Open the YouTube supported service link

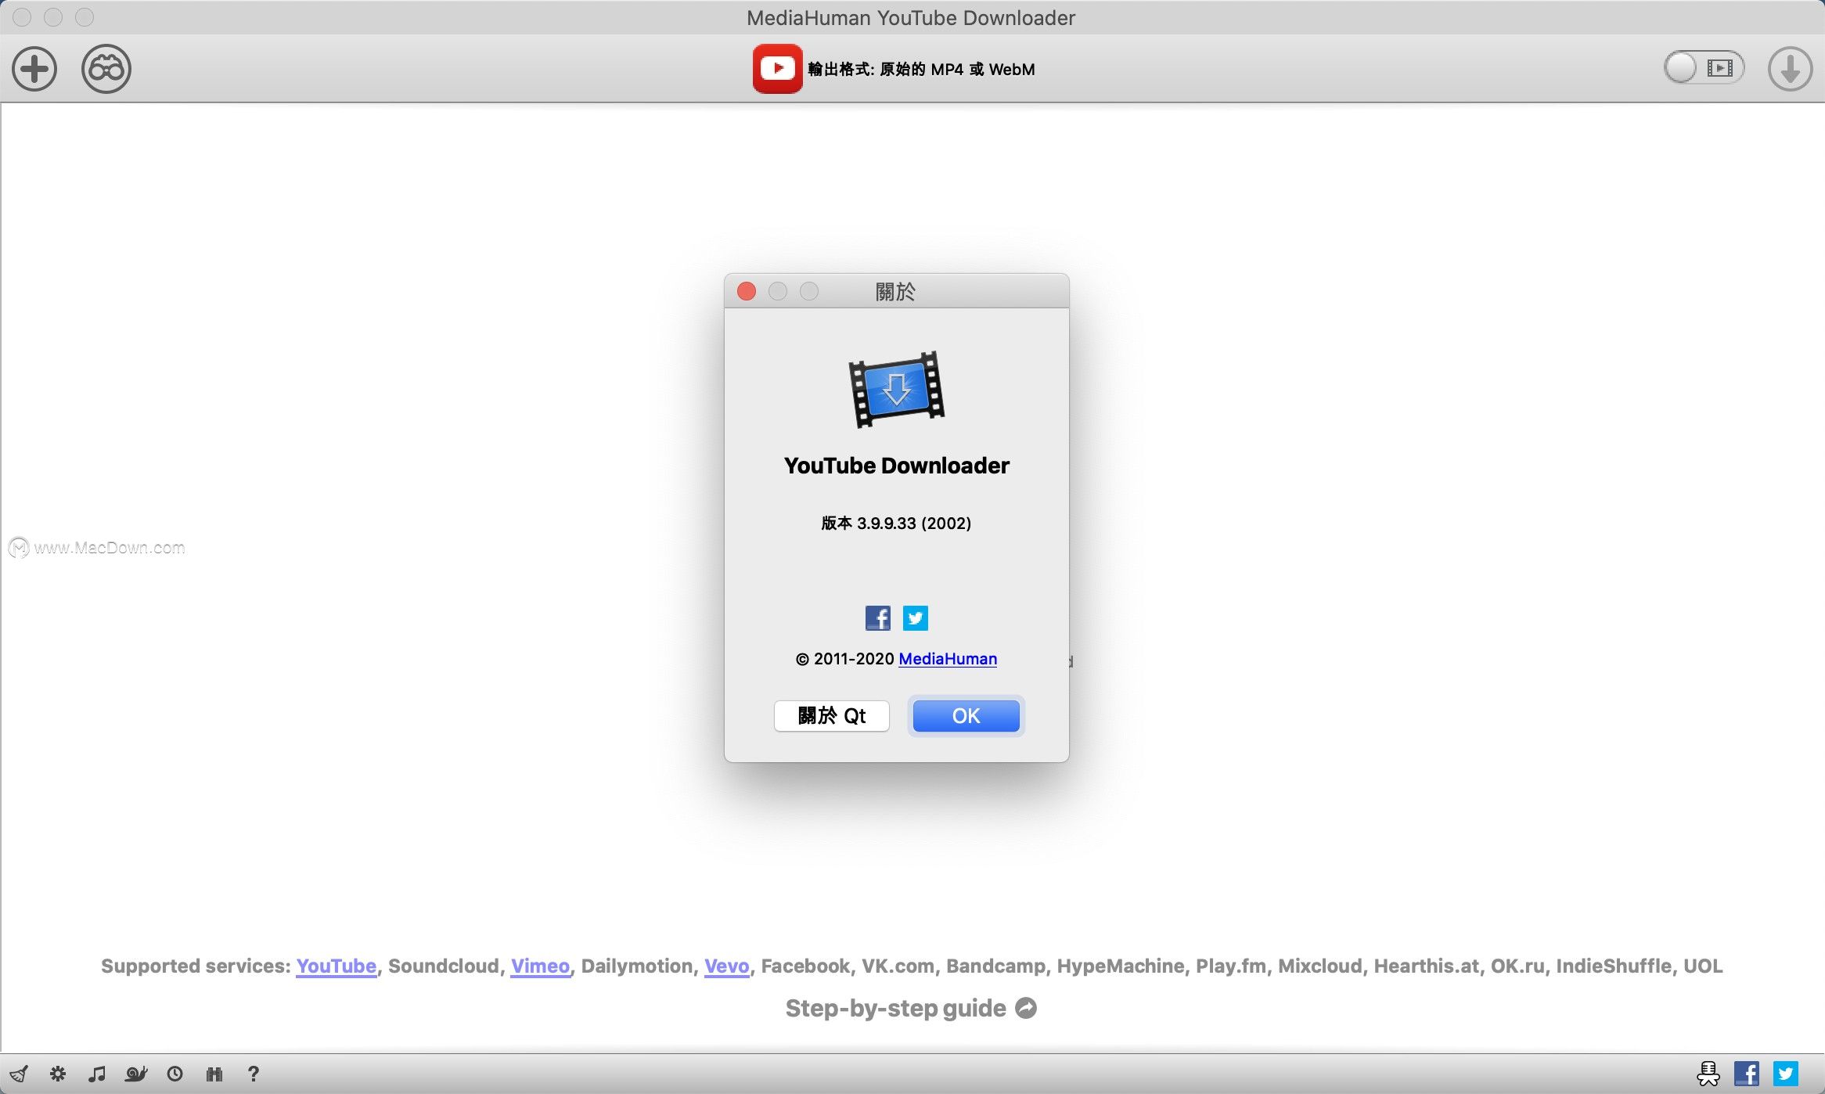coord(337,966)
